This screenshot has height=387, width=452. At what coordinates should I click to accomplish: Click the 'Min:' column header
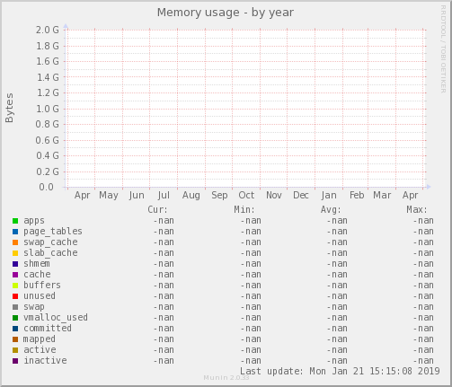coord(244,209)
